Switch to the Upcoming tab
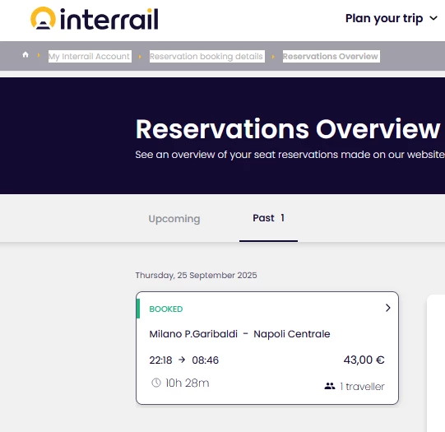The width and height of the screenshot is (445, 432). point(174,219)
